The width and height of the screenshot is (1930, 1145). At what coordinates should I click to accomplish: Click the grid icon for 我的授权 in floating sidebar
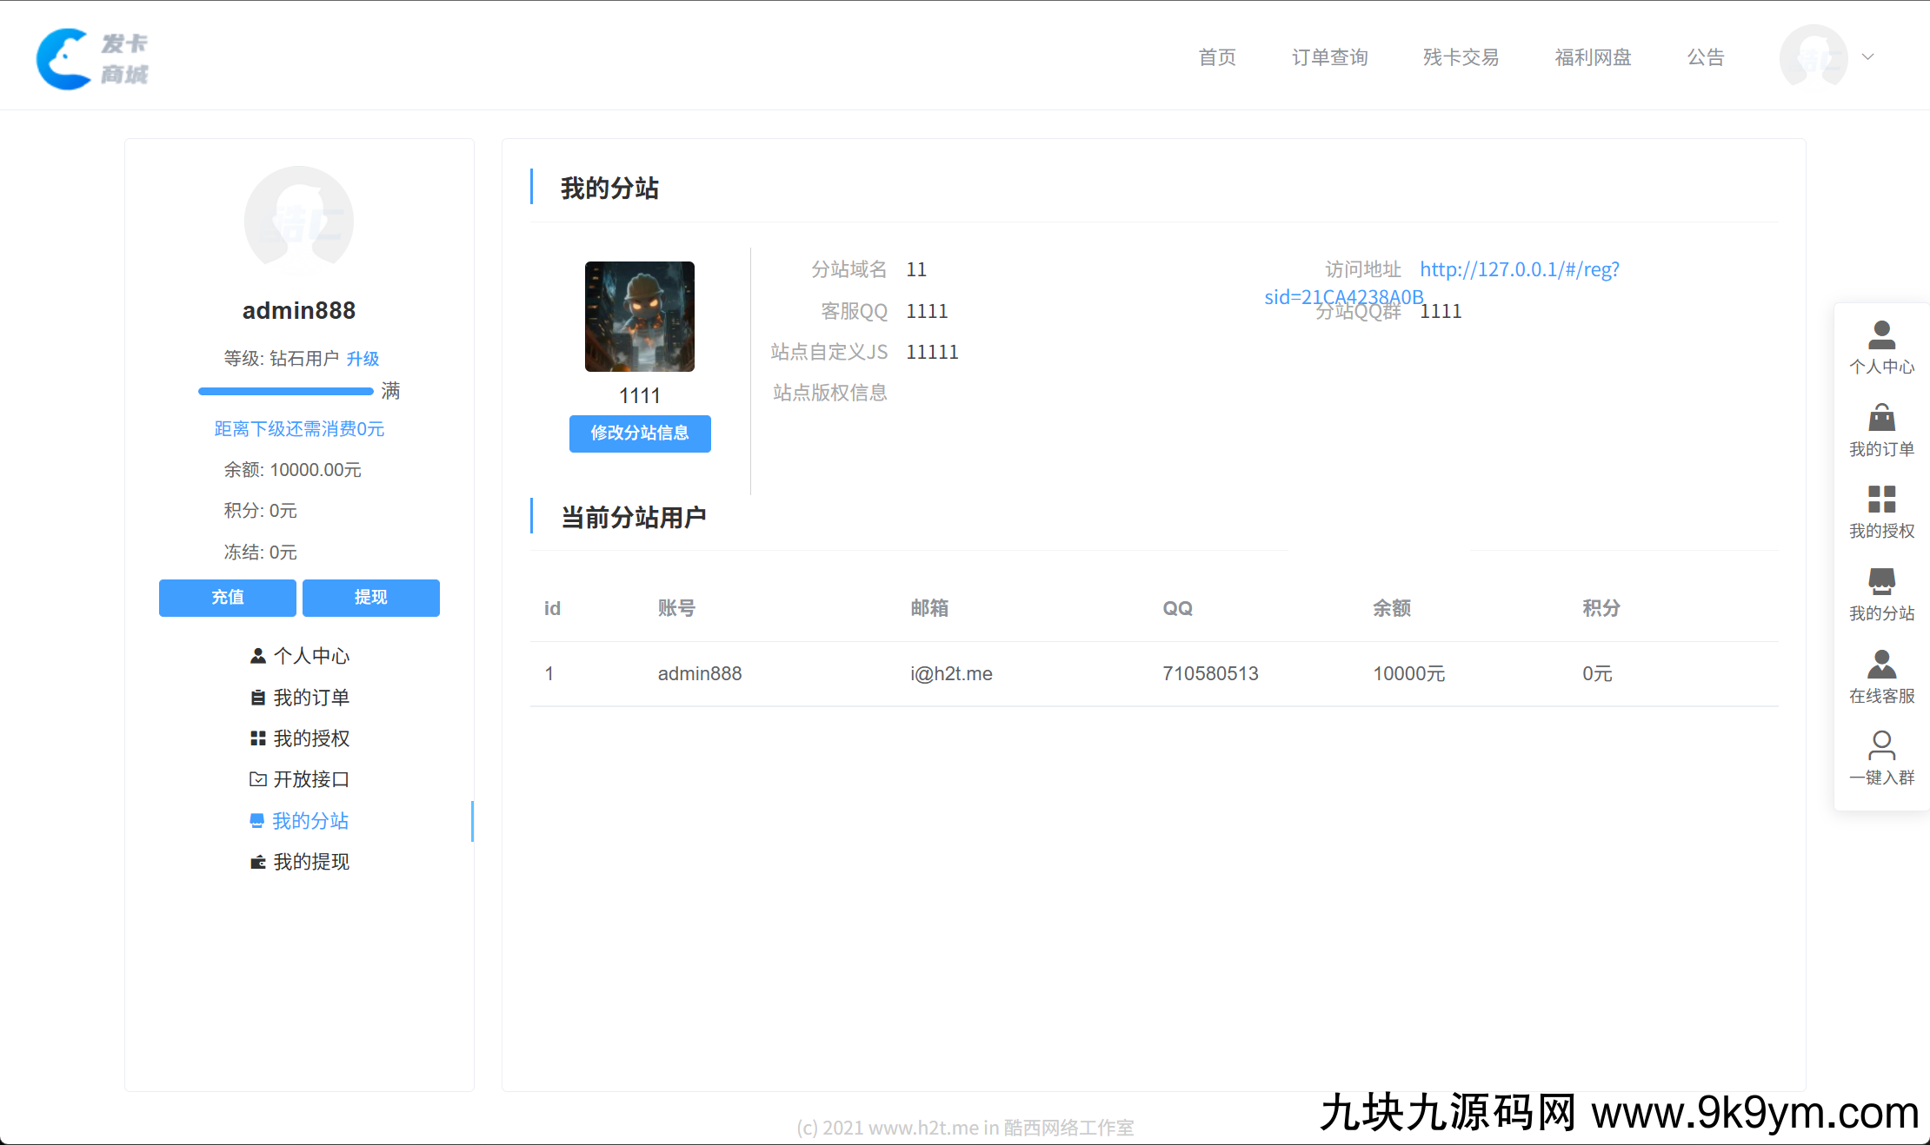click(1881, 500)
